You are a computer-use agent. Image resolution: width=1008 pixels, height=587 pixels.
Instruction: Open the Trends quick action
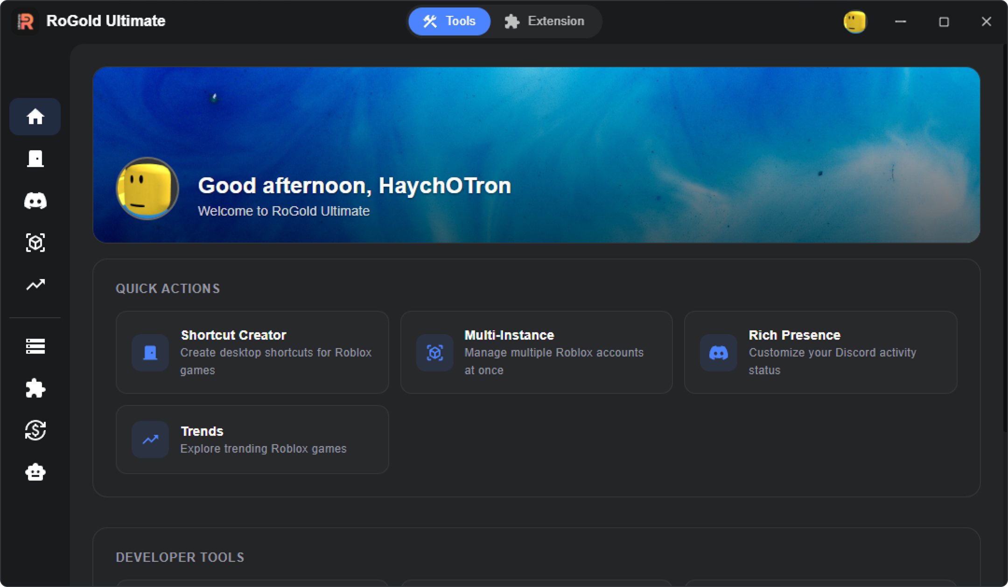tap(252, 440)
